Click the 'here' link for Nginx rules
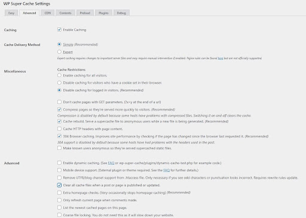306x218 pixels. coord(221,58)
